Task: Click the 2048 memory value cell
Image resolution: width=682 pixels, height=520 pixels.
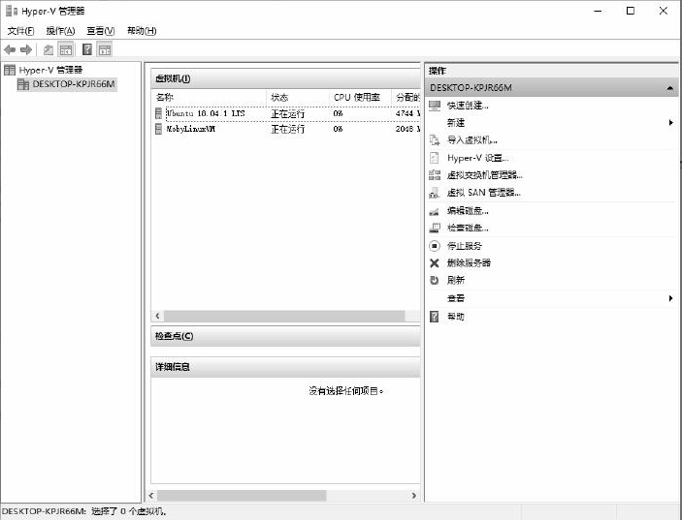Action: tap(407, 129)
